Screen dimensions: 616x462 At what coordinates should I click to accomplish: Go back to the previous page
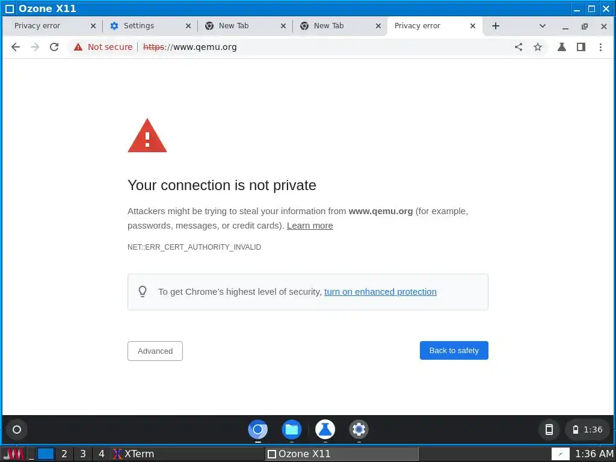(x=15, y=47)
